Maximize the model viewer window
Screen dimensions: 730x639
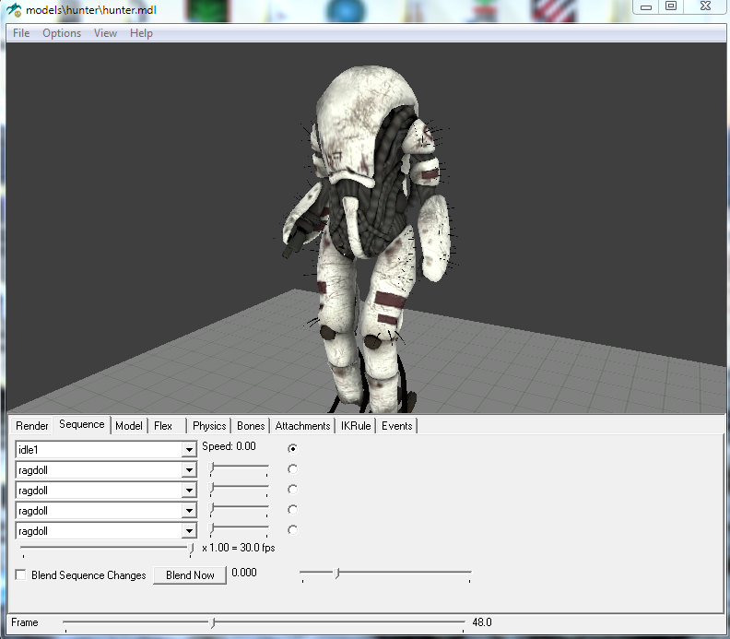671,6
